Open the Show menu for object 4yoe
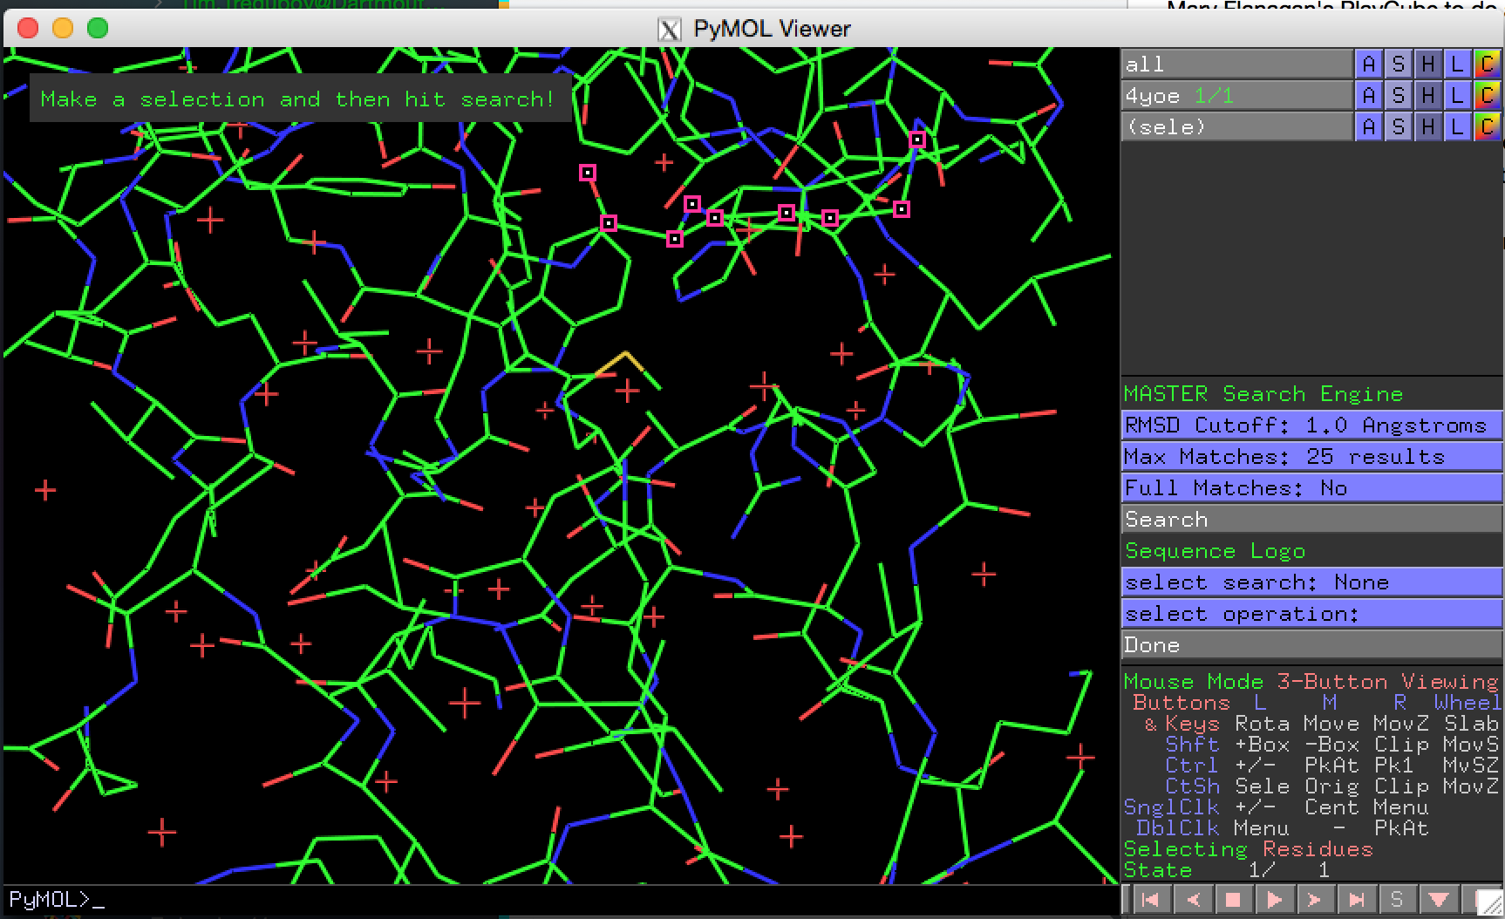1505x919 pixels. 1398,95
